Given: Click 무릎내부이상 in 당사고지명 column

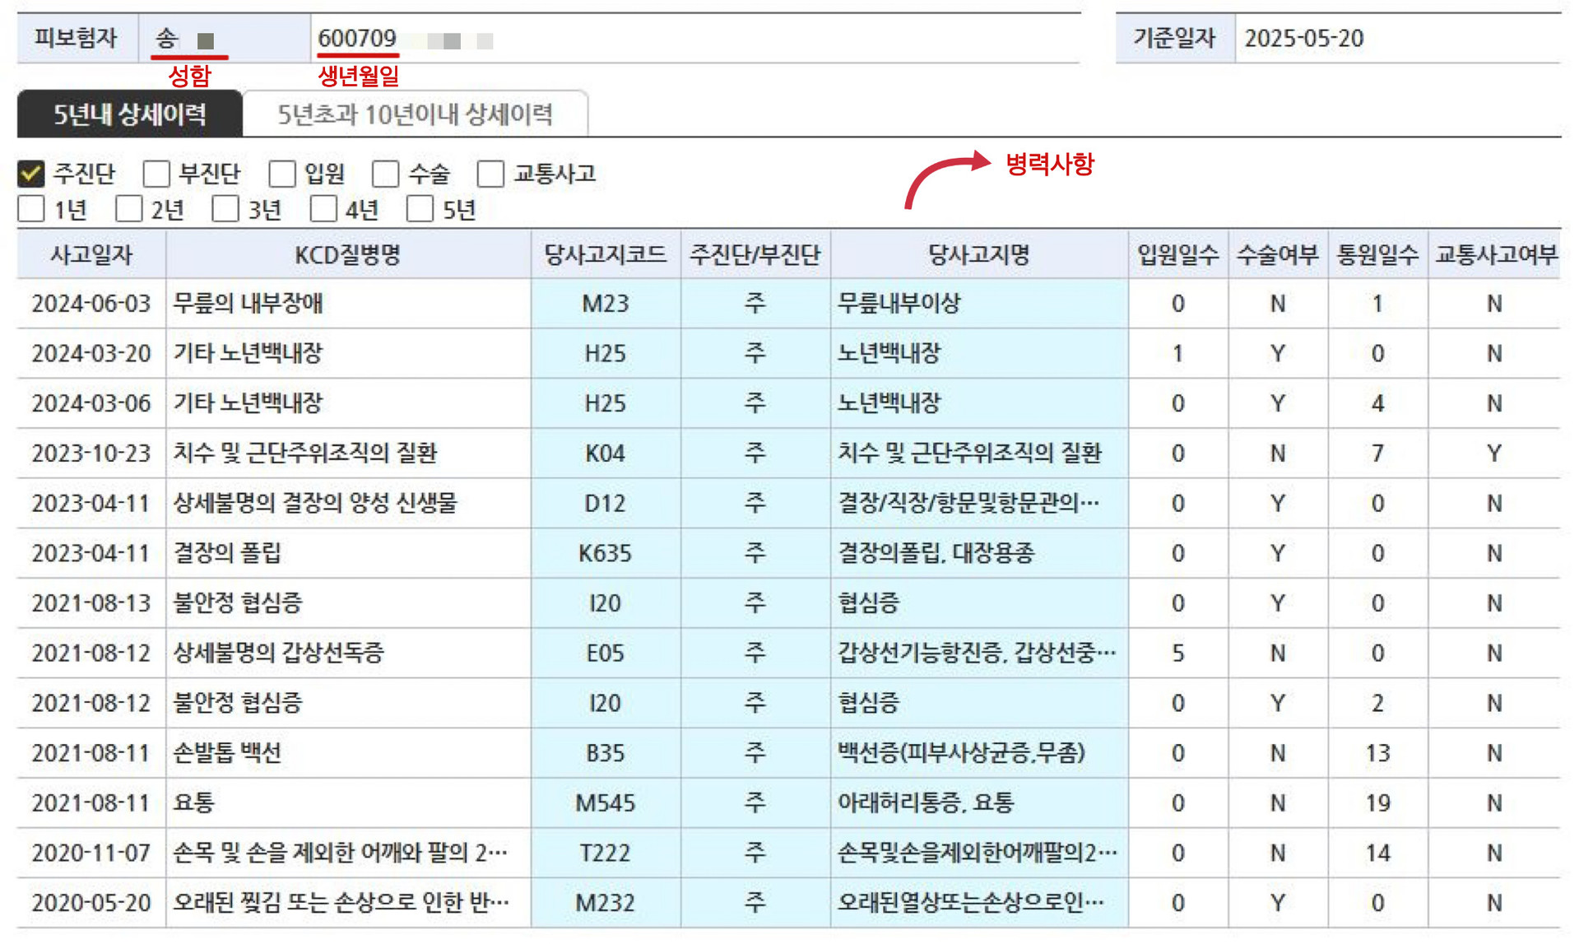Looking at the screenshot, I should 979,304.
